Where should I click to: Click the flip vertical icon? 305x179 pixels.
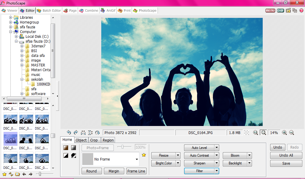click(90, 133)
